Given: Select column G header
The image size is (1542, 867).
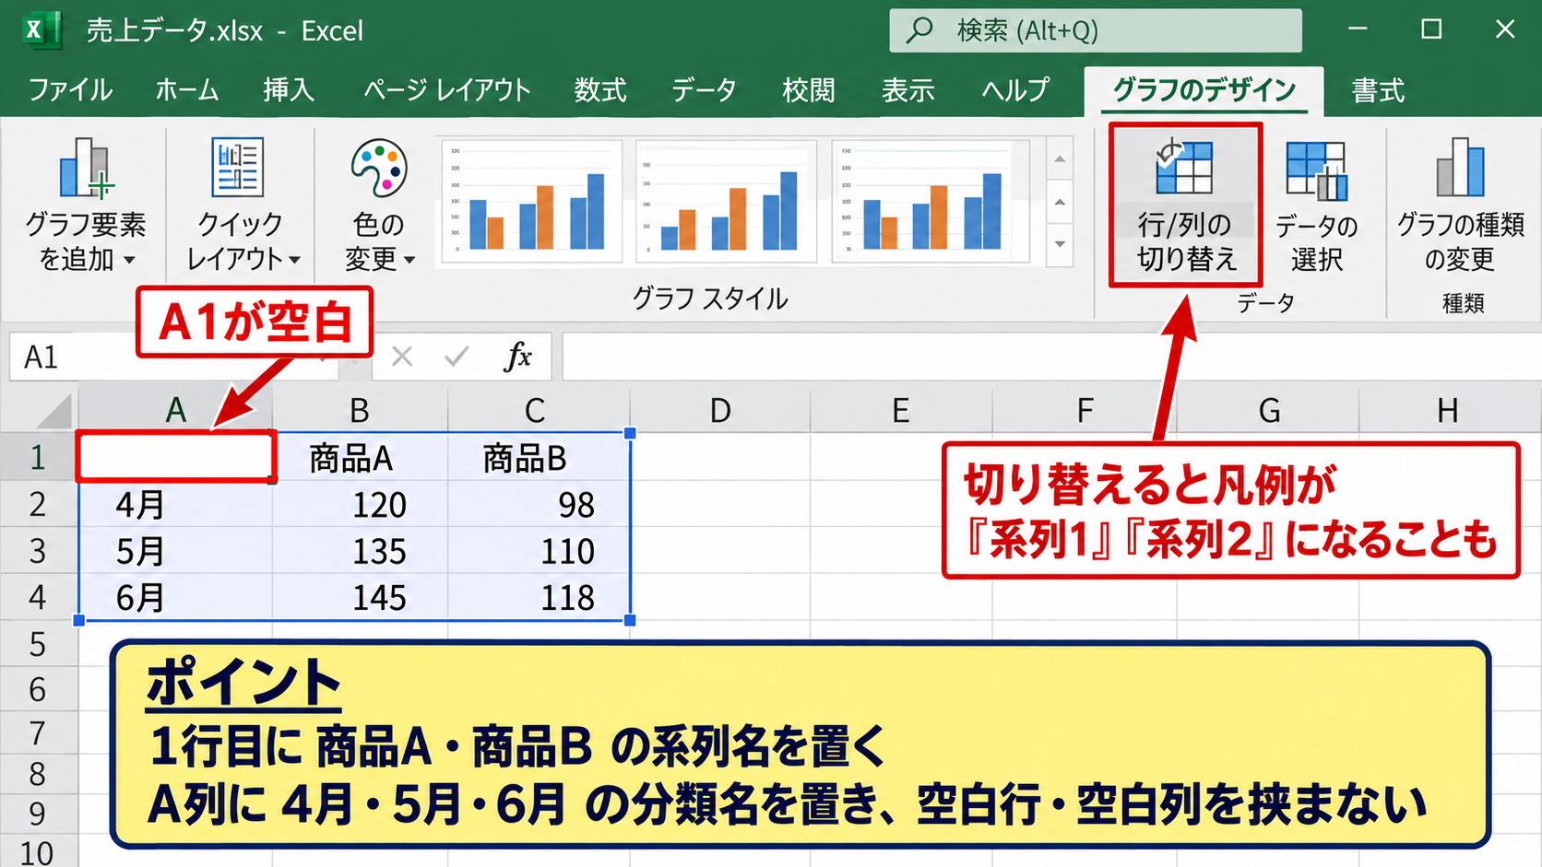Looking at the screenshot, I should (1269, 410).
